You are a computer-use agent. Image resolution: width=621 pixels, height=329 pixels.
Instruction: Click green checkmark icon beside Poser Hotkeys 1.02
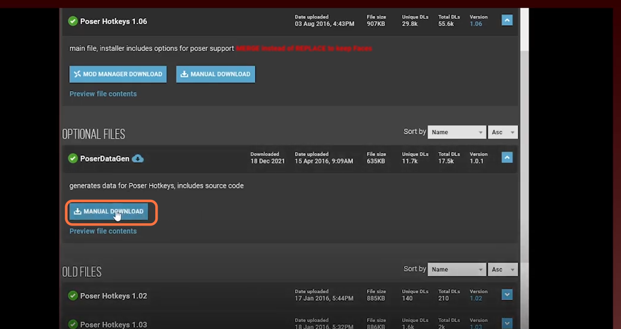coord(73,296)
